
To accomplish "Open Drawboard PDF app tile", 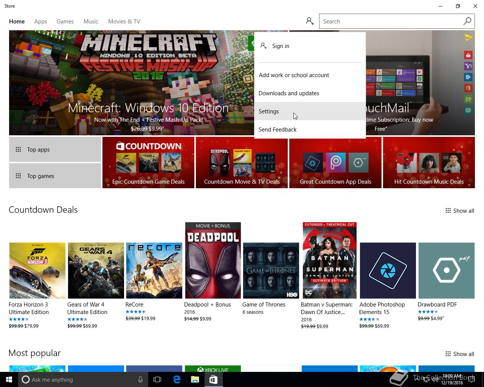I will point(447,271).
